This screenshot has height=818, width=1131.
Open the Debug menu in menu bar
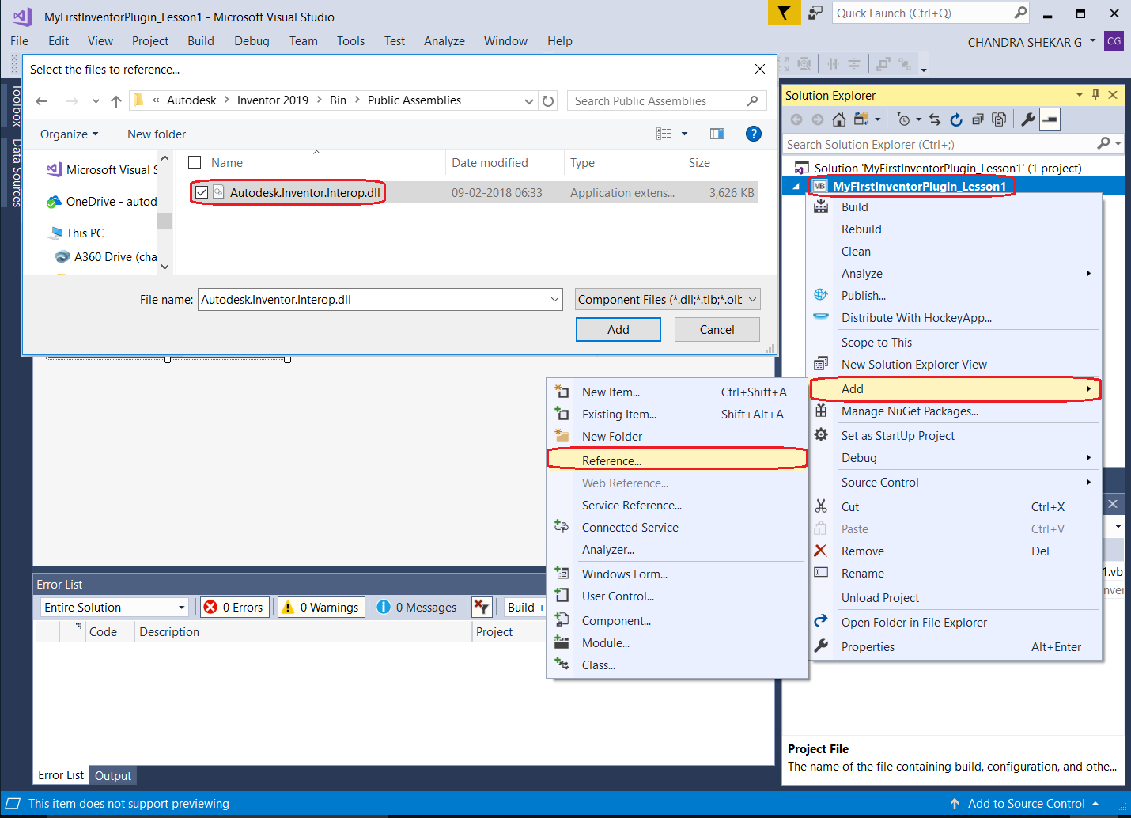(x=252, y=41)
